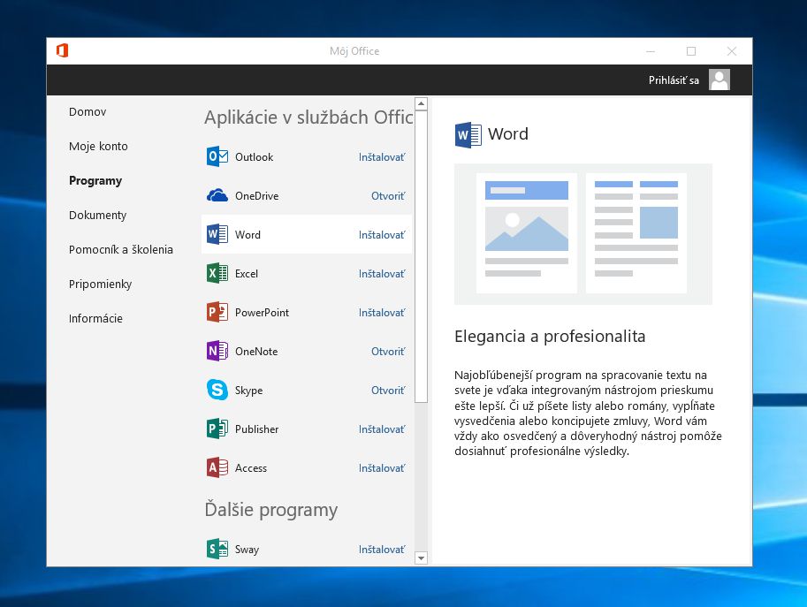Click the Ďalšie programy heading
The height and width of the screenshot is (607, 807).
pyautogui.click(x=271, y=509)
